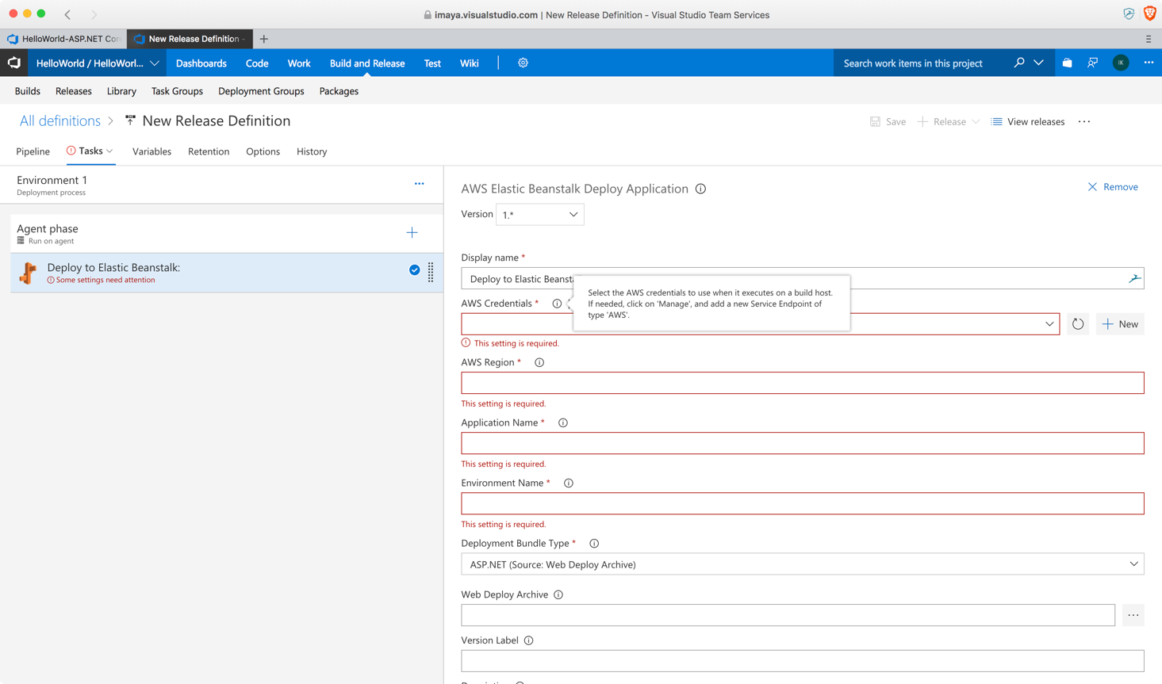This screenshot has width=1162, height=684.
Task: Click info icon beside Application Name
Action: [x=563, y=422]
